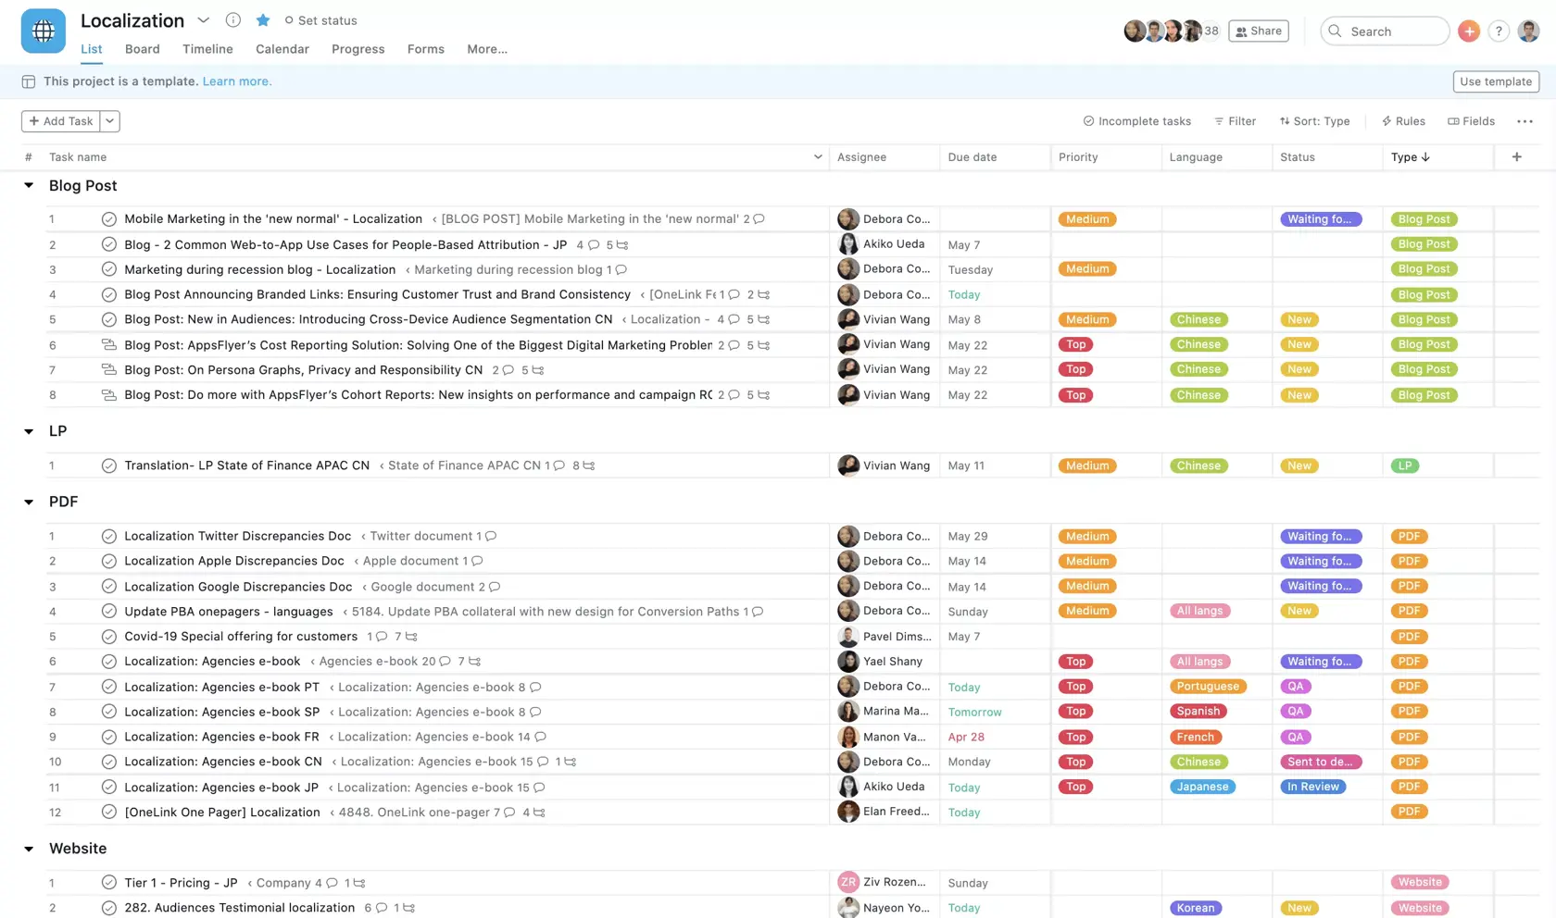Toggle the Incomplete tasks filter
Viewport: 1556px width, 918px height.
pyautogui.click(x=1136, y=120)
